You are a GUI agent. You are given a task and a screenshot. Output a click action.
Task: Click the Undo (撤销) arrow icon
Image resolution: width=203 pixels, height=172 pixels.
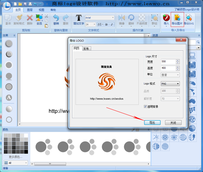56,18
